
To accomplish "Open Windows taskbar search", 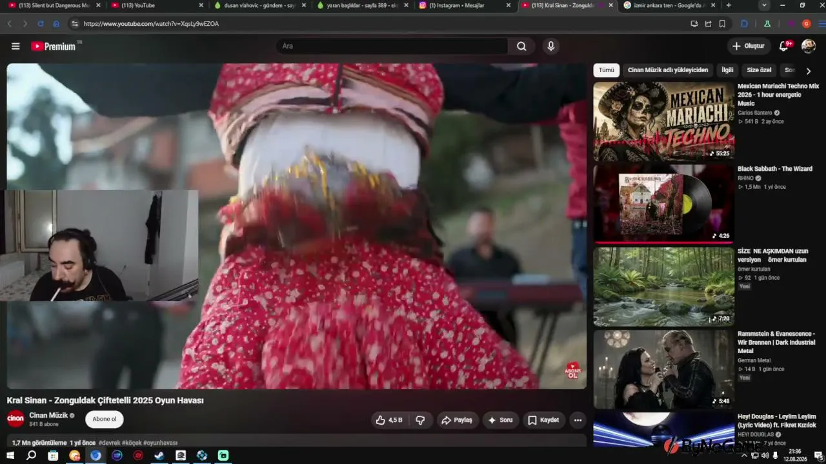I will [31, 455].
